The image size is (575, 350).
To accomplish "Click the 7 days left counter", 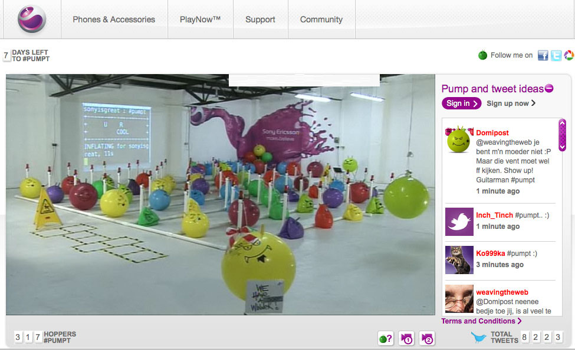I will [x=27, y=56].
